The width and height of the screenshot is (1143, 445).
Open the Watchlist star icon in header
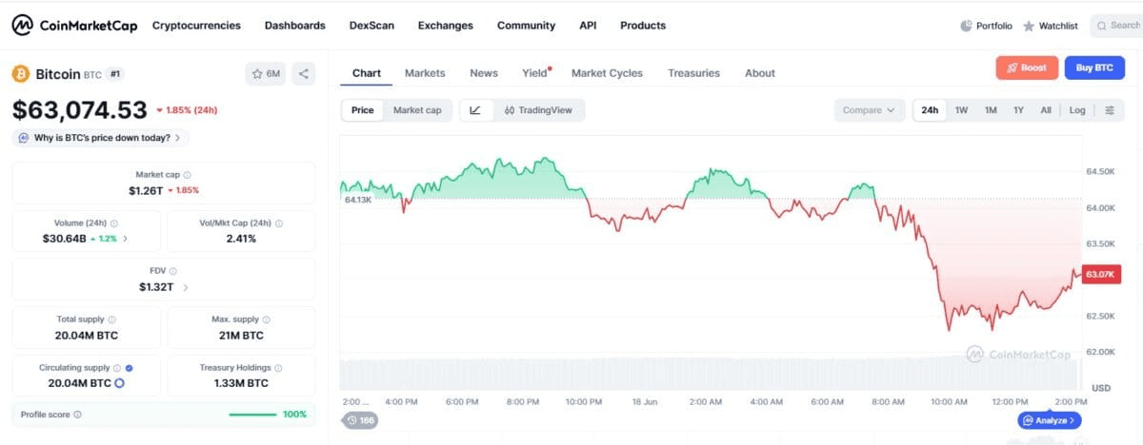click(1029, 26)
